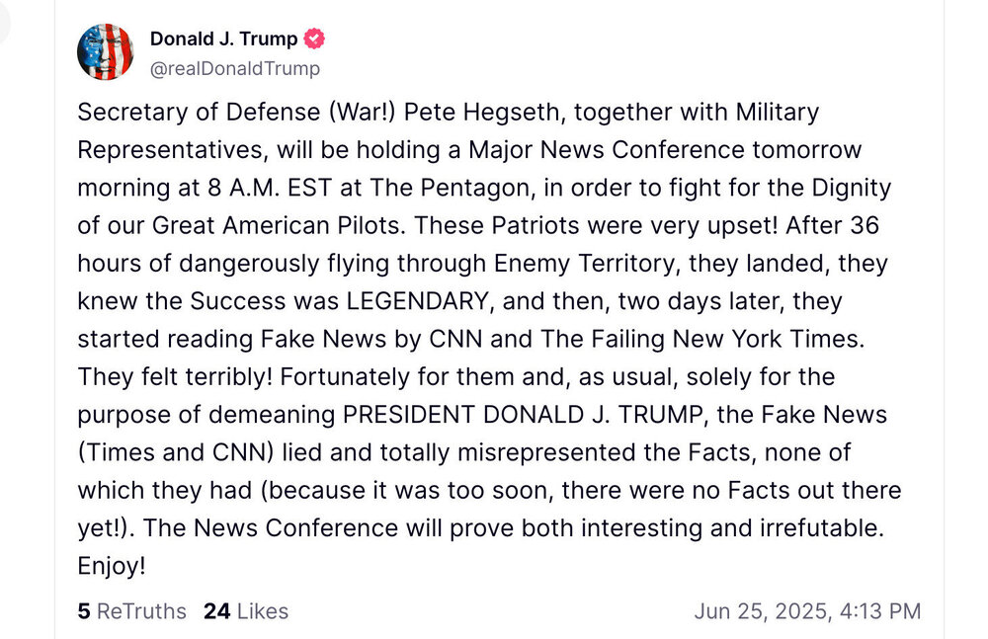View the 24 Likes list
This screenshot has width=988, height=639.
coord(246,611)
